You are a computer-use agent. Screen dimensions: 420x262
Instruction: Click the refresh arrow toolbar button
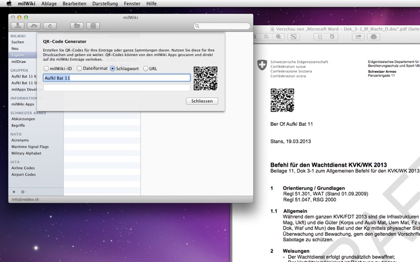tap(50, 26)
